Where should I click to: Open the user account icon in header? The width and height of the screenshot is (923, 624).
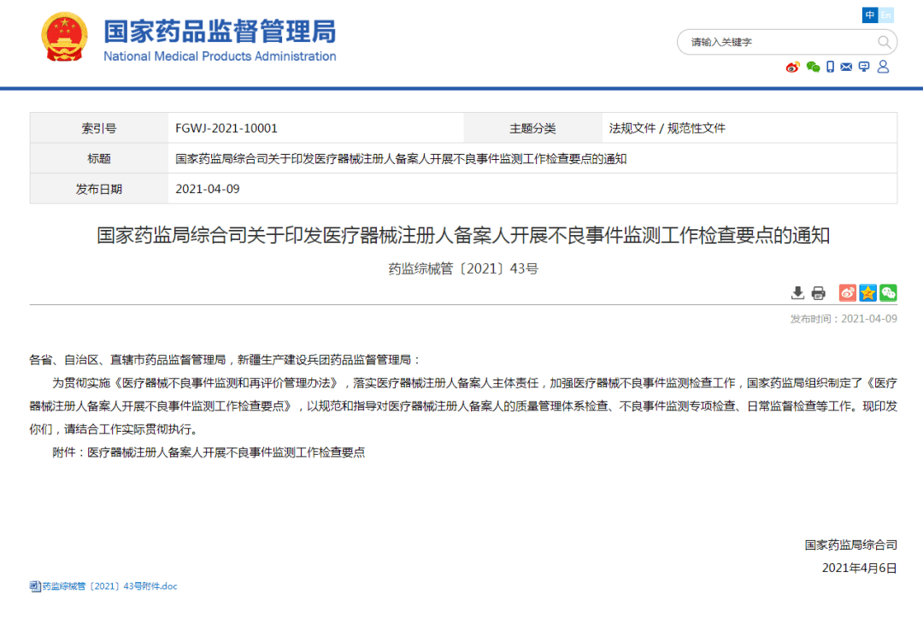883,67
